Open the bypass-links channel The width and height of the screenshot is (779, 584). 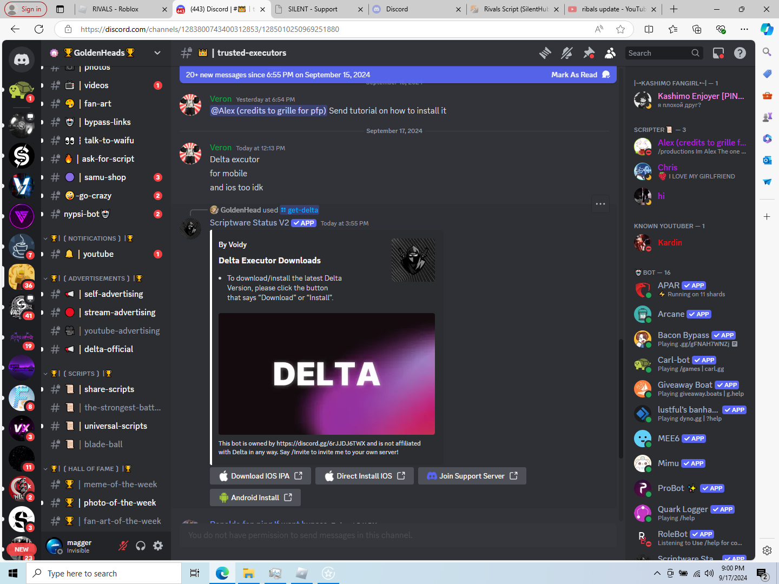click(106, 122)
